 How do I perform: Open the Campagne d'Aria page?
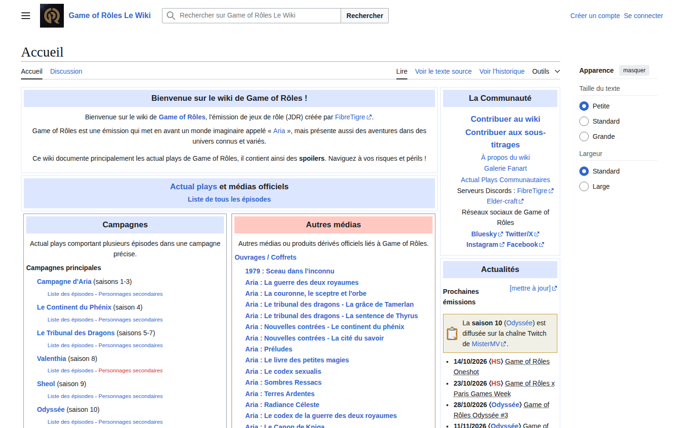pos(64,282)
